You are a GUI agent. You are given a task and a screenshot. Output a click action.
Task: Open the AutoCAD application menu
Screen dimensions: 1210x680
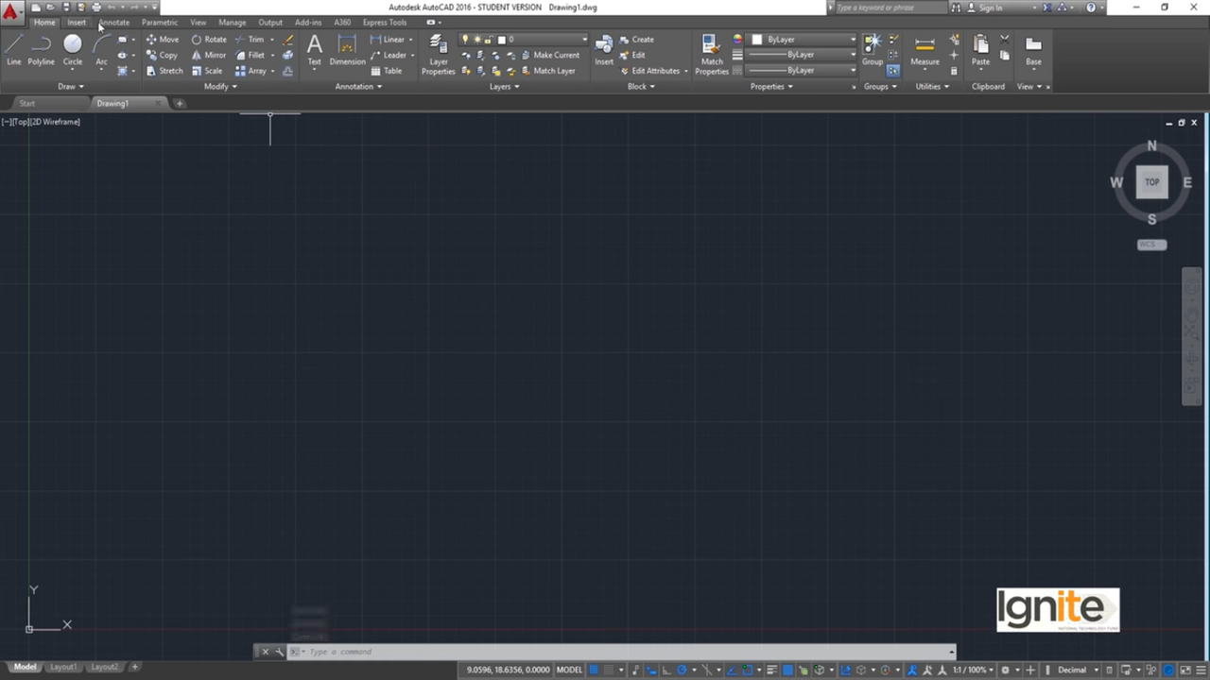pyautogui.click(x=10, y=12)
